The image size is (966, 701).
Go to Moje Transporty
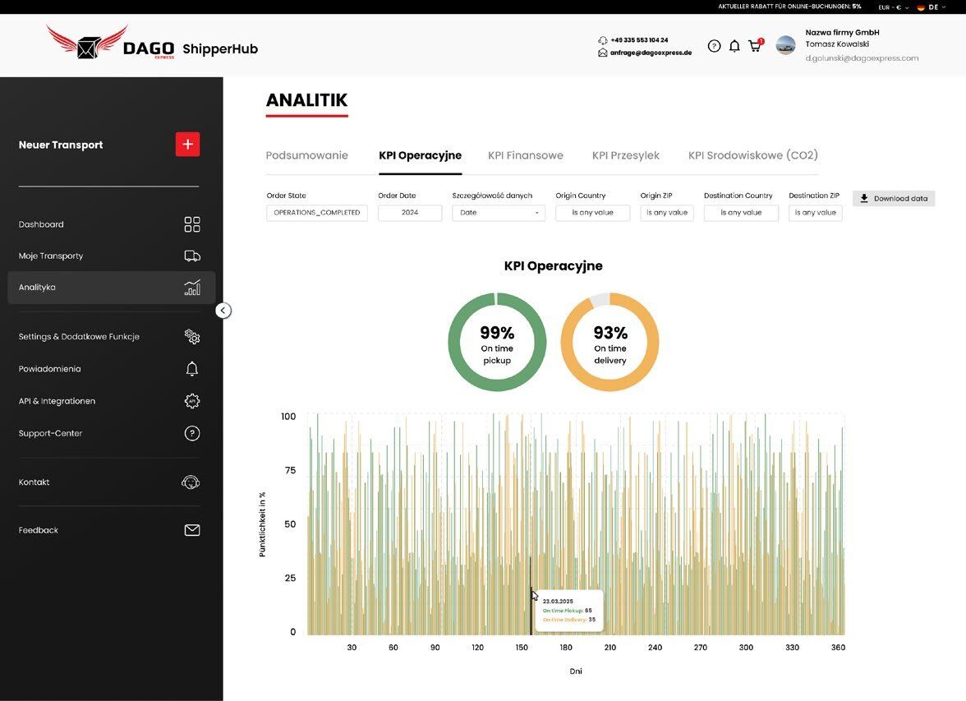[x=51, y=256]
